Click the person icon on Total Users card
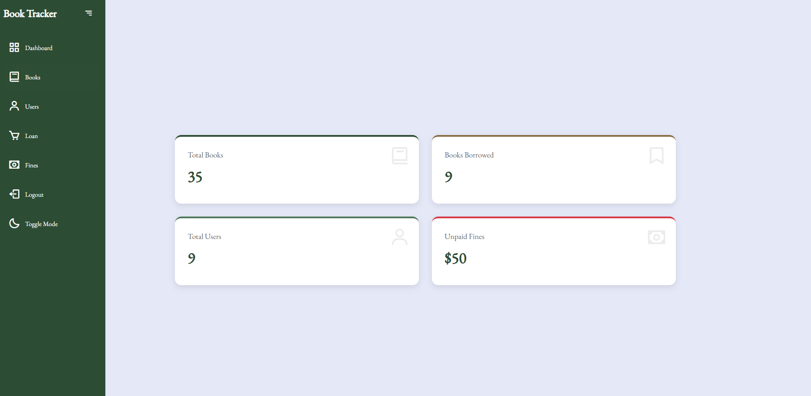811x396 pixels. coord(399,237)
